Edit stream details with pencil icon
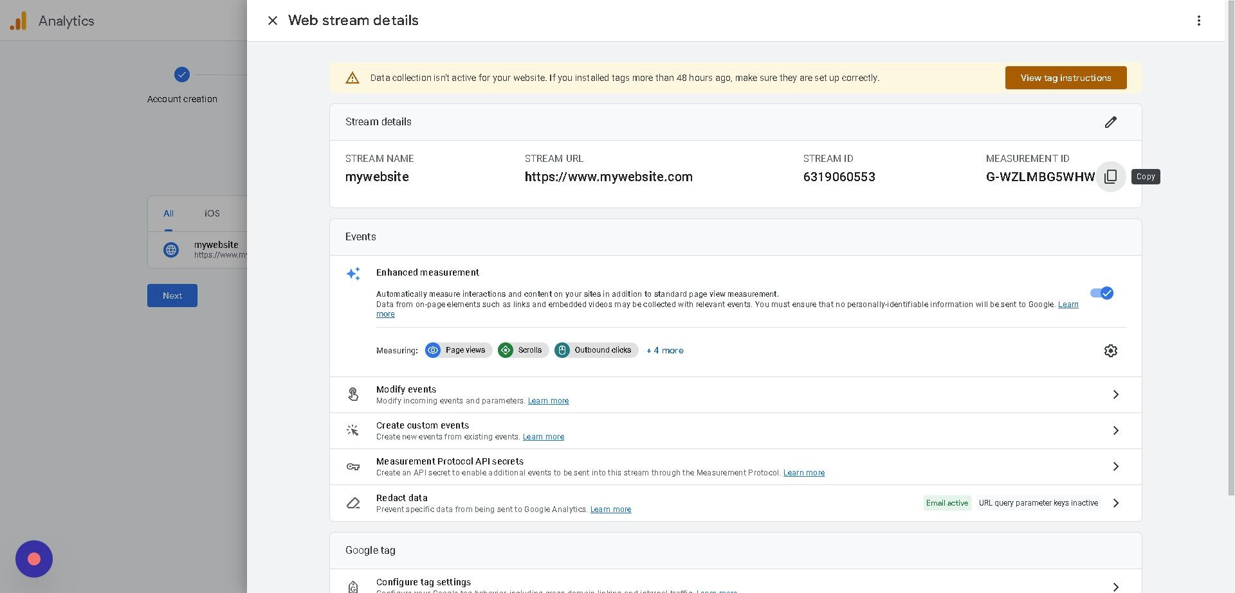The height and width of the screenshot is (593, 1235). click(x=1110, y=122)
